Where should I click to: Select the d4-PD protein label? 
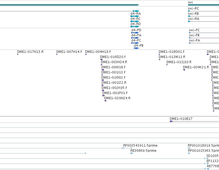(x=136, y=30)
